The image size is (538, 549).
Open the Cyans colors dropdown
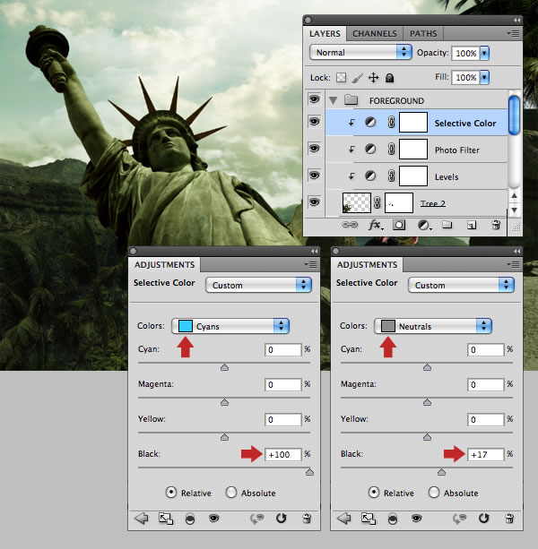coord(230,326)
